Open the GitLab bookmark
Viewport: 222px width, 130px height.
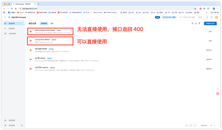click(20, 13)
